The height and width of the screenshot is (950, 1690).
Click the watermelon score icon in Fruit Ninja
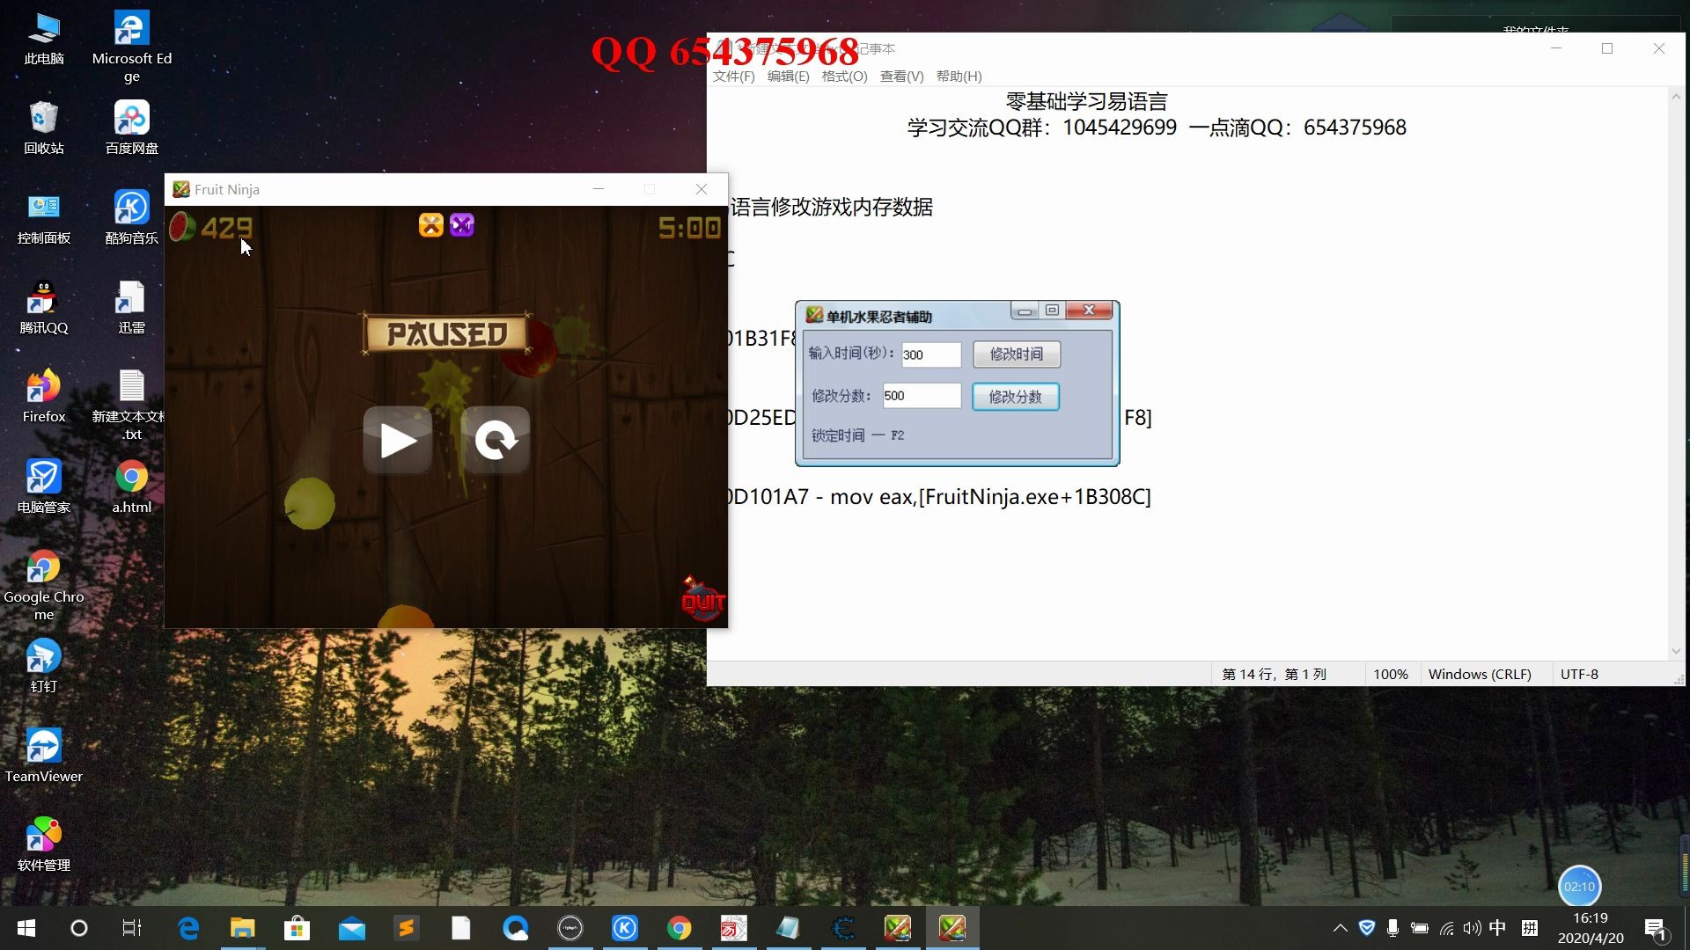182,227
